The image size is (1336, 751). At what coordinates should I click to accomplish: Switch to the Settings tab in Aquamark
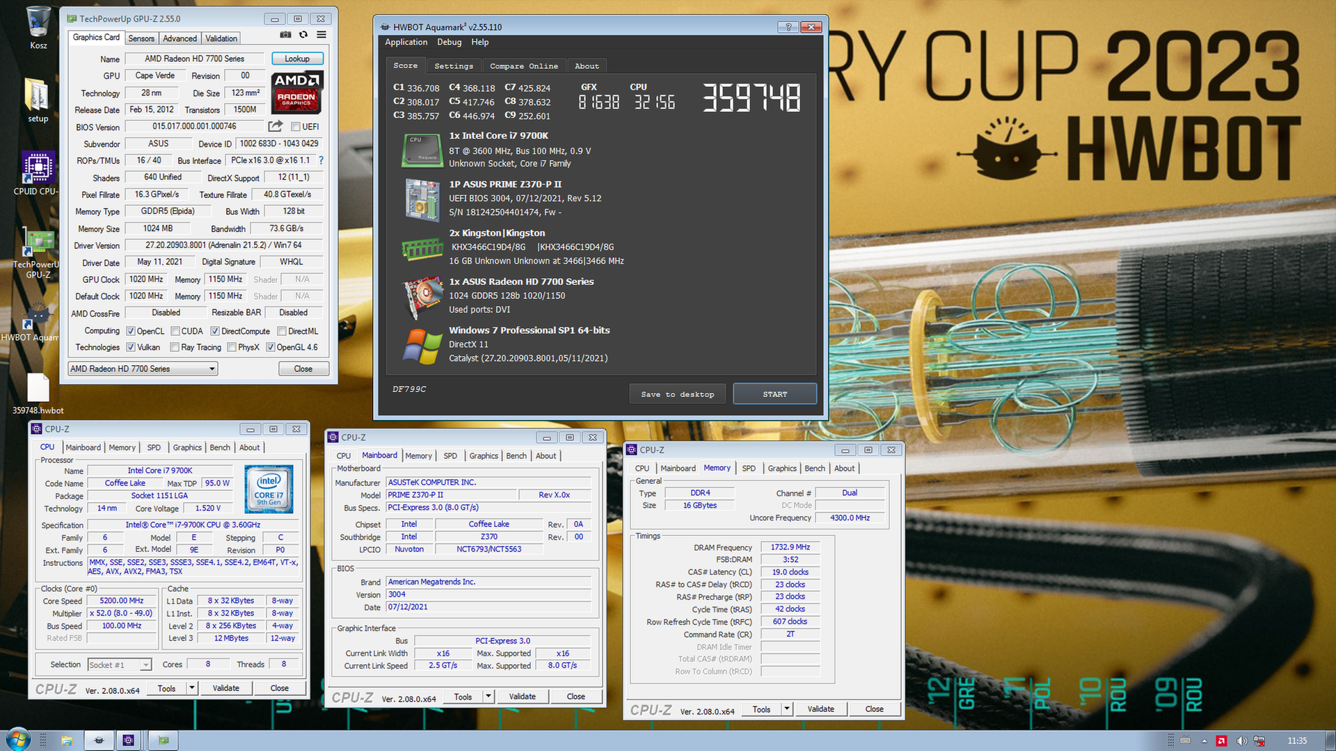454,65
